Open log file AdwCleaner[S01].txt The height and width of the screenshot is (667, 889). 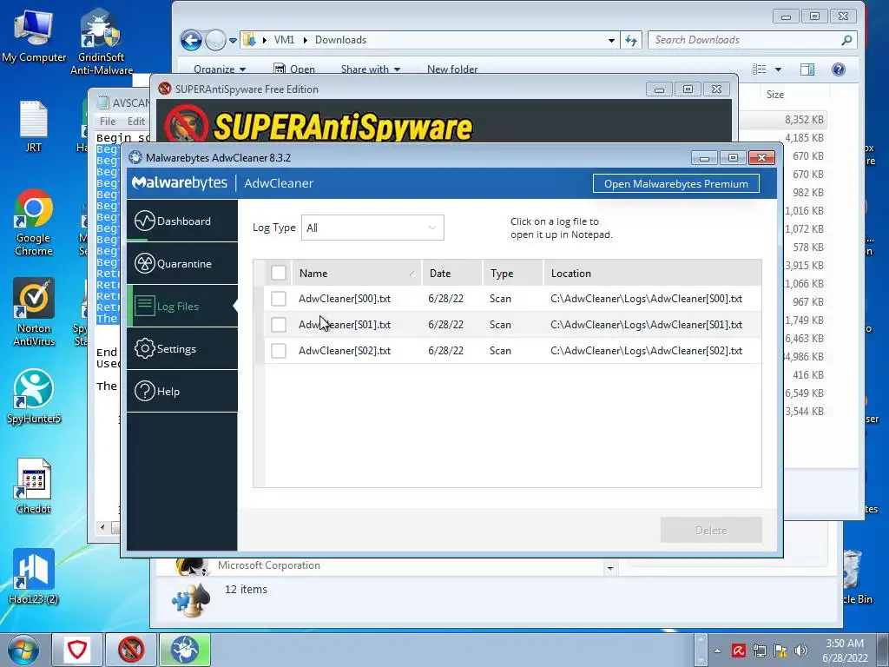point(344,325)
